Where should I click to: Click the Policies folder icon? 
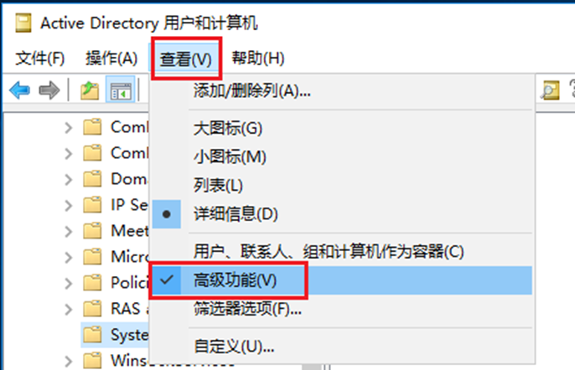point(92,282)
